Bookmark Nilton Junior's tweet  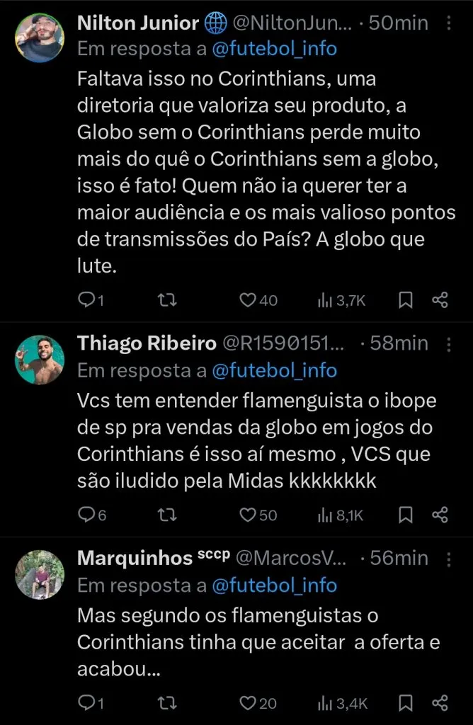[x=406, y=300]
